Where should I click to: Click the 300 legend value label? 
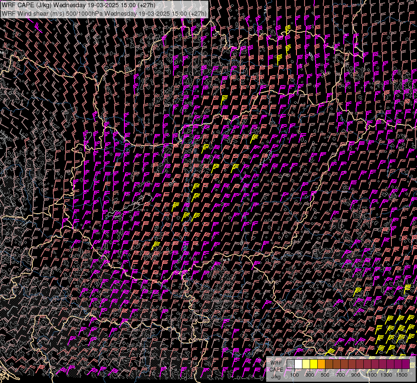pyautogui.click(x=310, y=375)
